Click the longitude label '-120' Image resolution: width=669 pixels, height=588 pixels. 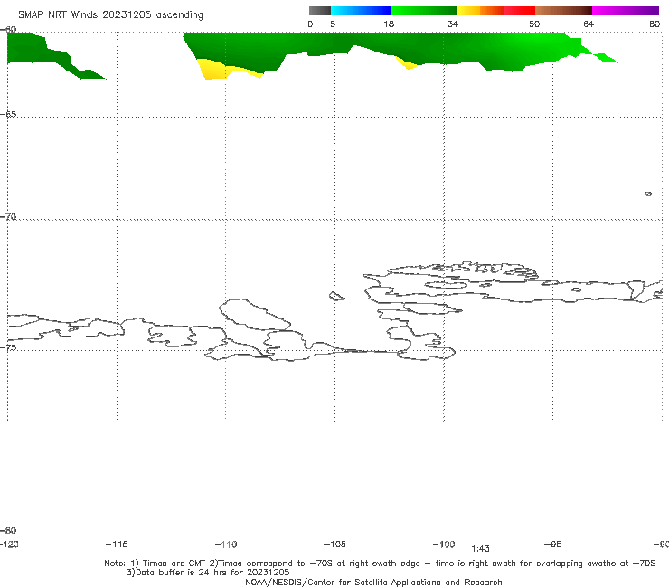(x=9, y=544)
